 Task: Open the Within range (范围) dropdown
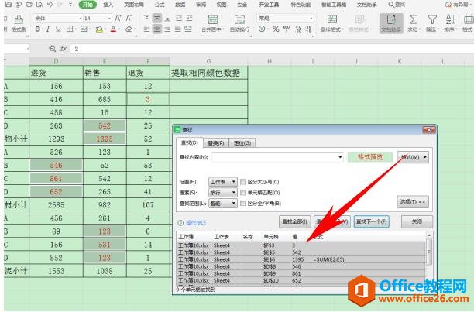click(223, 182)
